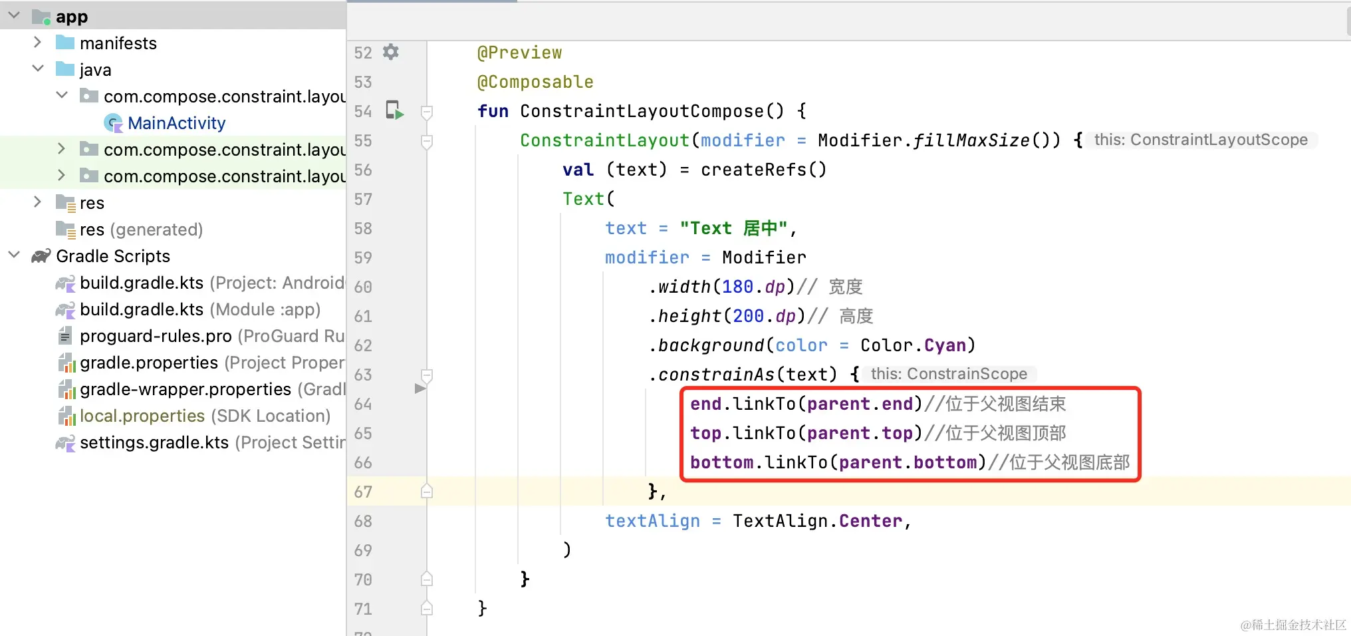This screenshot has width=1351, height=636.
Task: Click TextAlign.Center on line 68
Action: (818, 521)
